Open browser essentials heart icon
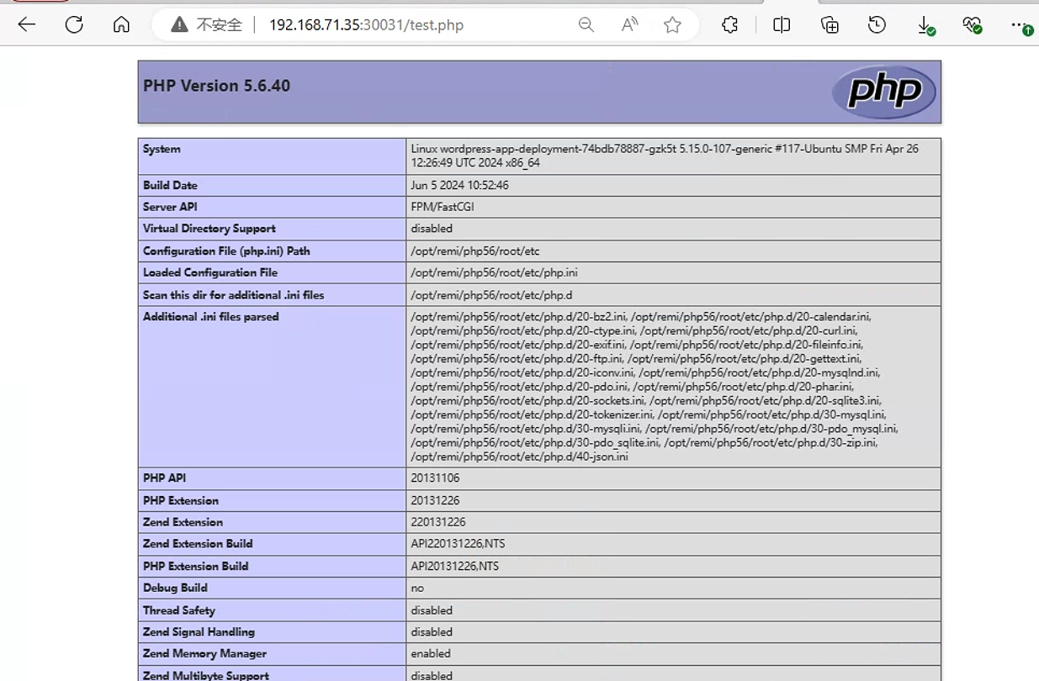The image size is (1039, 681). [972, 26]
